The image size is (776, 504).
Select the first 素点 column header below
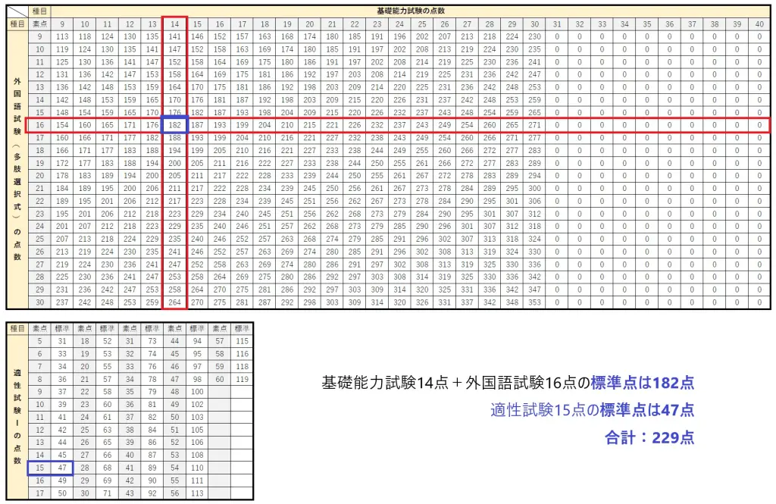pyautogui.click(x=39, y=327)
